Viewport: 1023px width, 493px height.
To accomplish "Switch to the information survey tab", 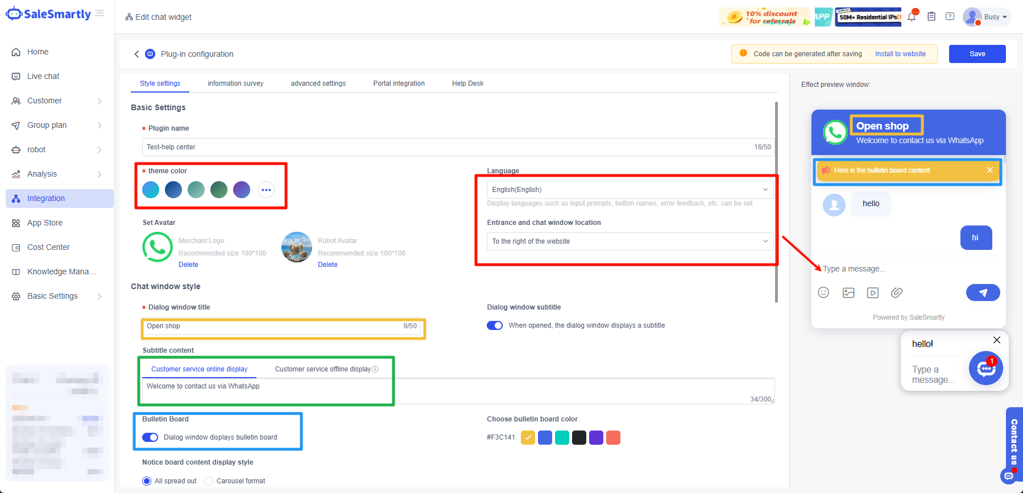I will [x=235, y=83].
